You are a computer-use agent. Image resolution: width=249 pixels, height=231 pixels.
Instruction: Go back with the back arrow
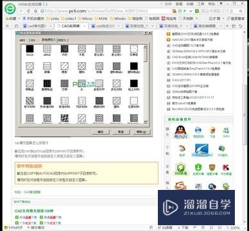(x=21, y=11)
